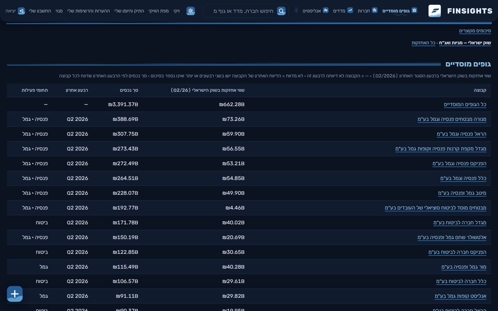This screenshot has width=498, height=311.
Task: Focus the company search input field
Action: [x=244, y=11]
